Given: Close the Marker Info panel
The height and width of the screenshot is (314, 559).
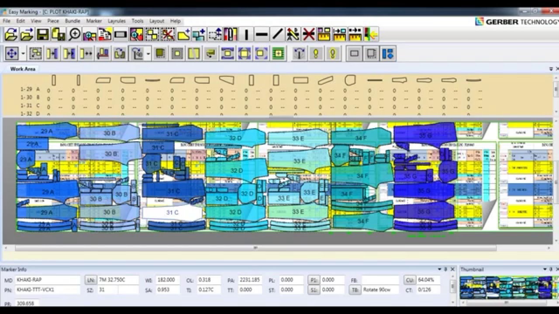Looking at the screenshot, I should [452, 270].
